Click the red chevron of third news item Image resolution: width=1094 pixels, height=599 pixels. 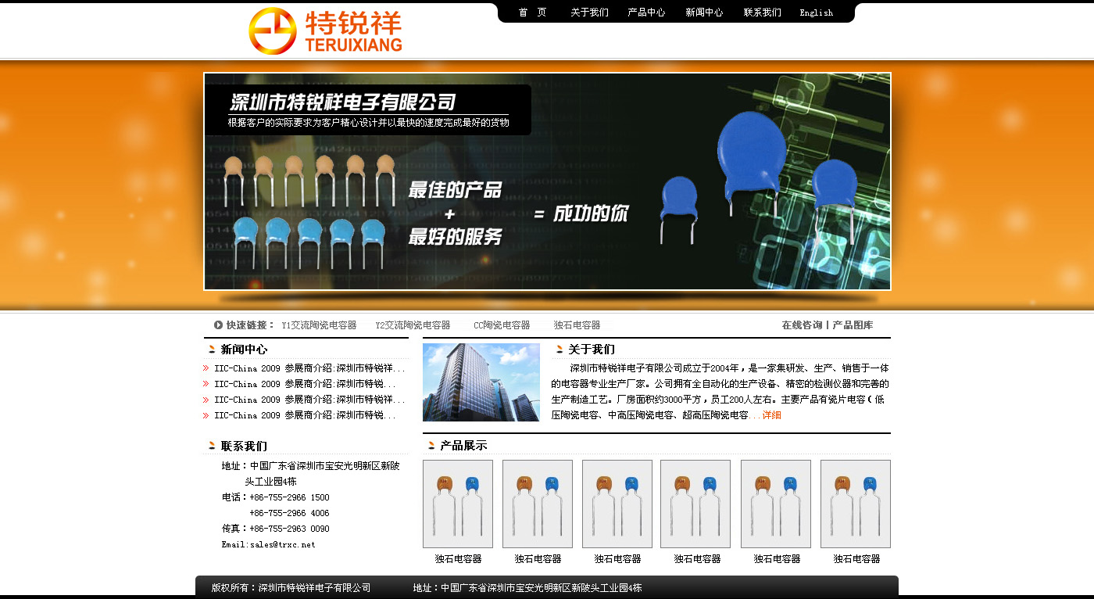click(206, 400)
